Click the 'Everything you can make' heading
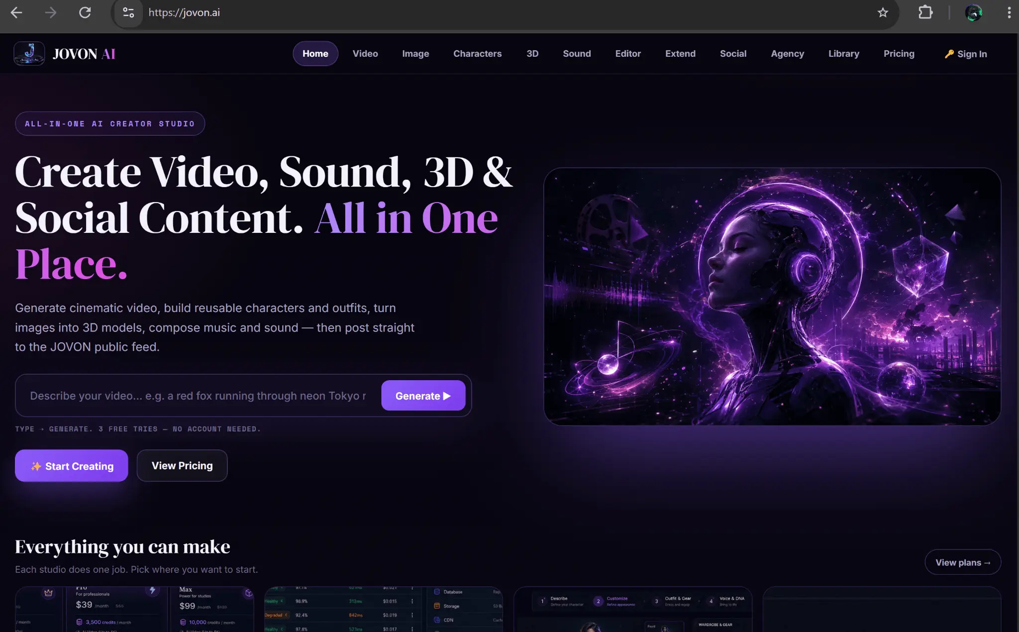 [x=122, y=547]
